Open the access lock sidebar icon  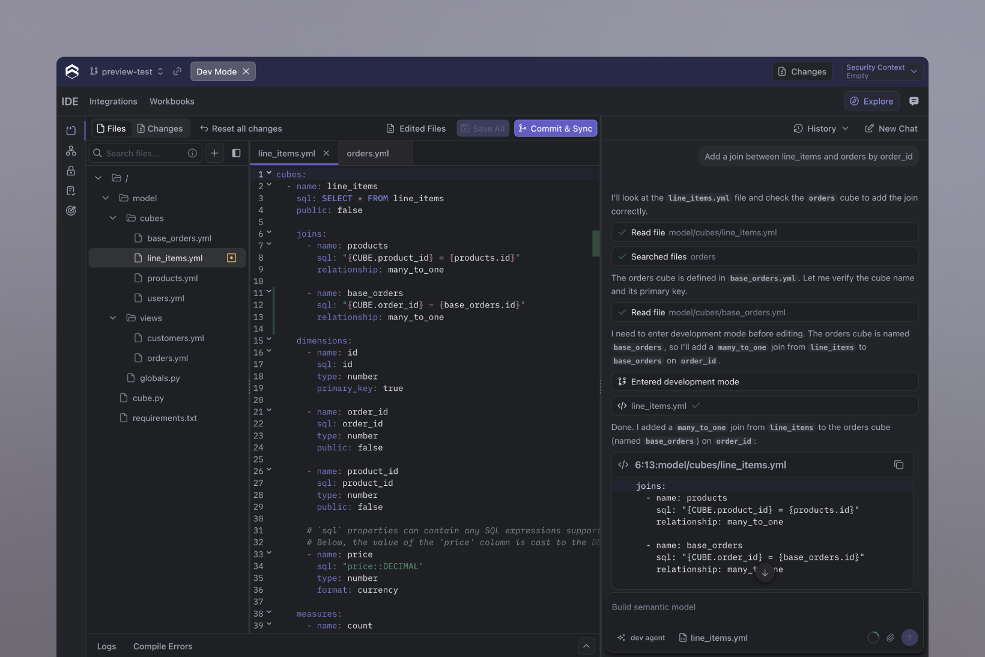[71, 171]
